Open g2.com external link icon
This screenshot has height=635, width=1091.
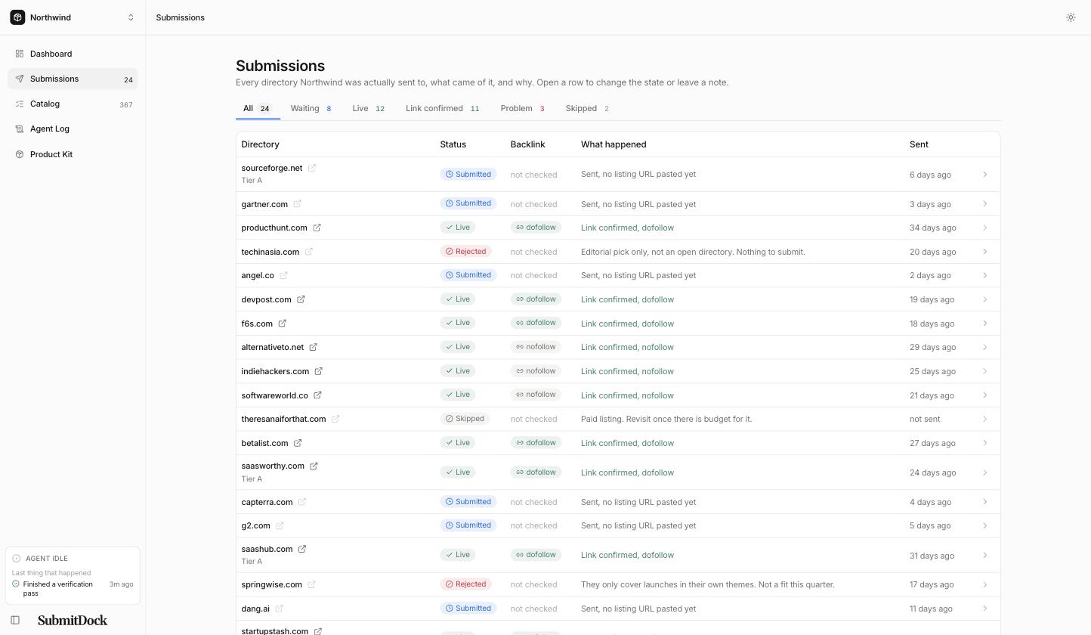point(280,525)
